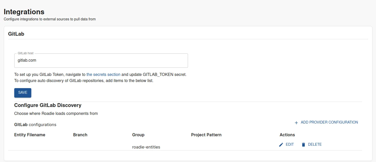Click the GitLab section header
This screenshot has width=376, height=162.
(16, 34)
